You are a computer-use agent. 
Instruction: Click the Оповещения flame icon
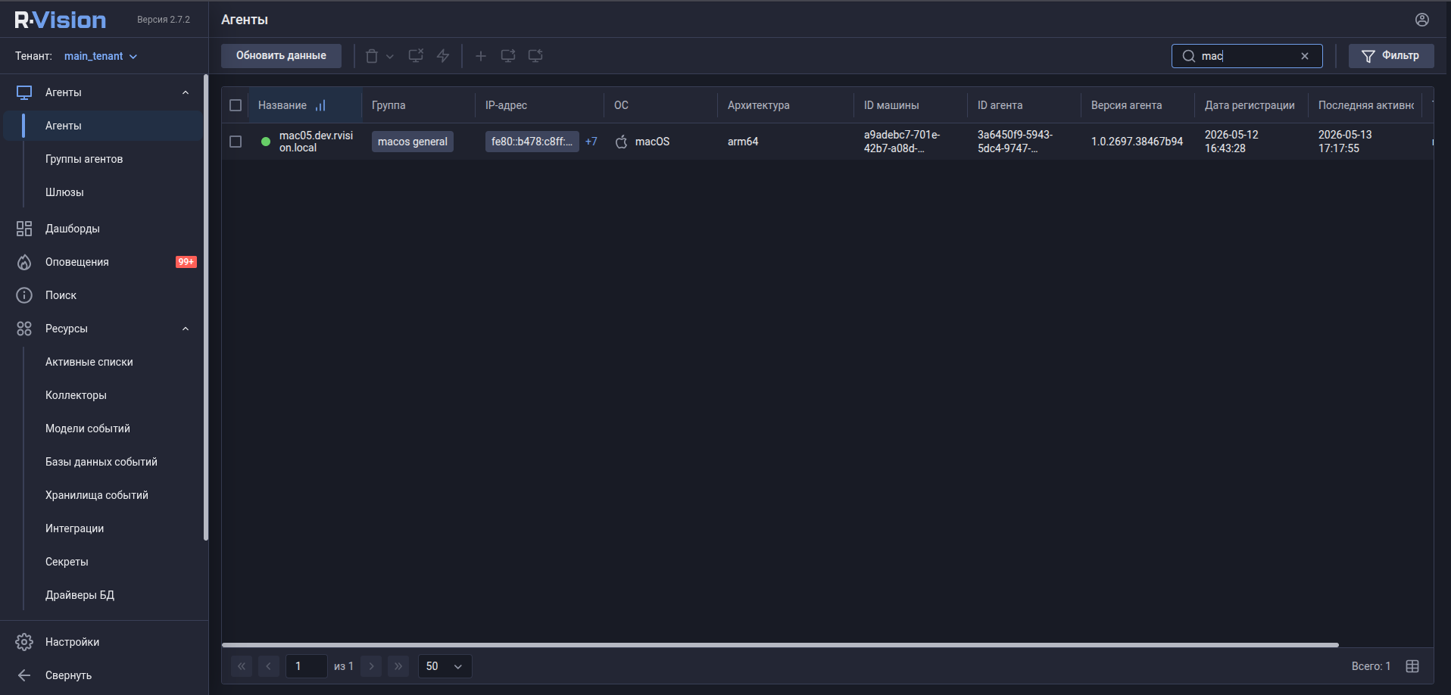click(24, 262)
